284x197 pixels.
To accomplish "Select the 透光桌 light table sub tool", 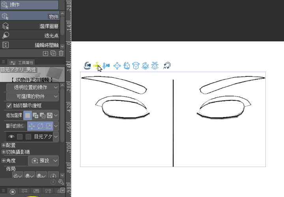I will [x=30, y=35].
